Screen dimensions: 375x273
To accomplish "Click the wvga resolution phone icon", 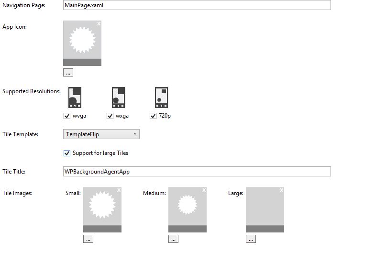I will pos(75,98).
